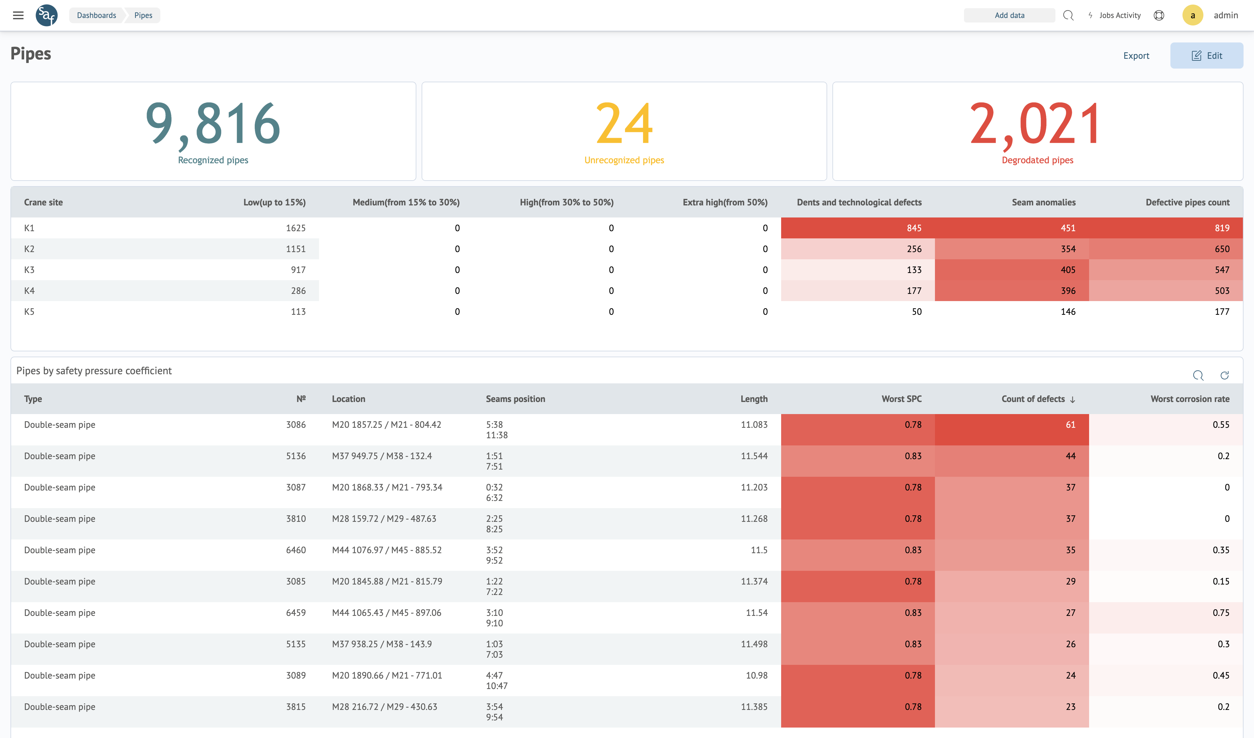The height and width of the screenshot is (738, 1254).
Task: Sort table by Worst SPC header
Action: (x=901, y=399)
